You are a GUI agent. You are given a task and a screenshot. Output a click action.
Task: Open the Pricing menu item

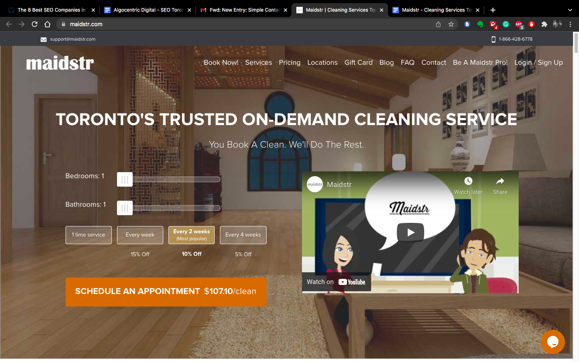click(x=289, y=62)
